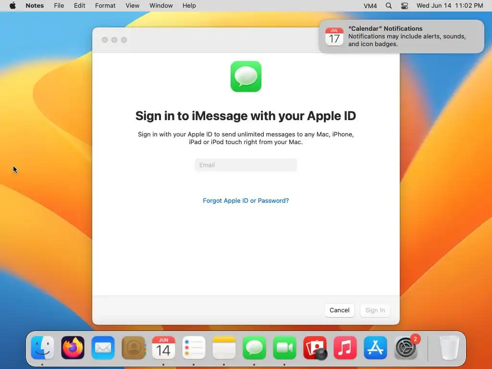492x369 pixels.
Task: Click the Email input field
Action: (246, 165)
